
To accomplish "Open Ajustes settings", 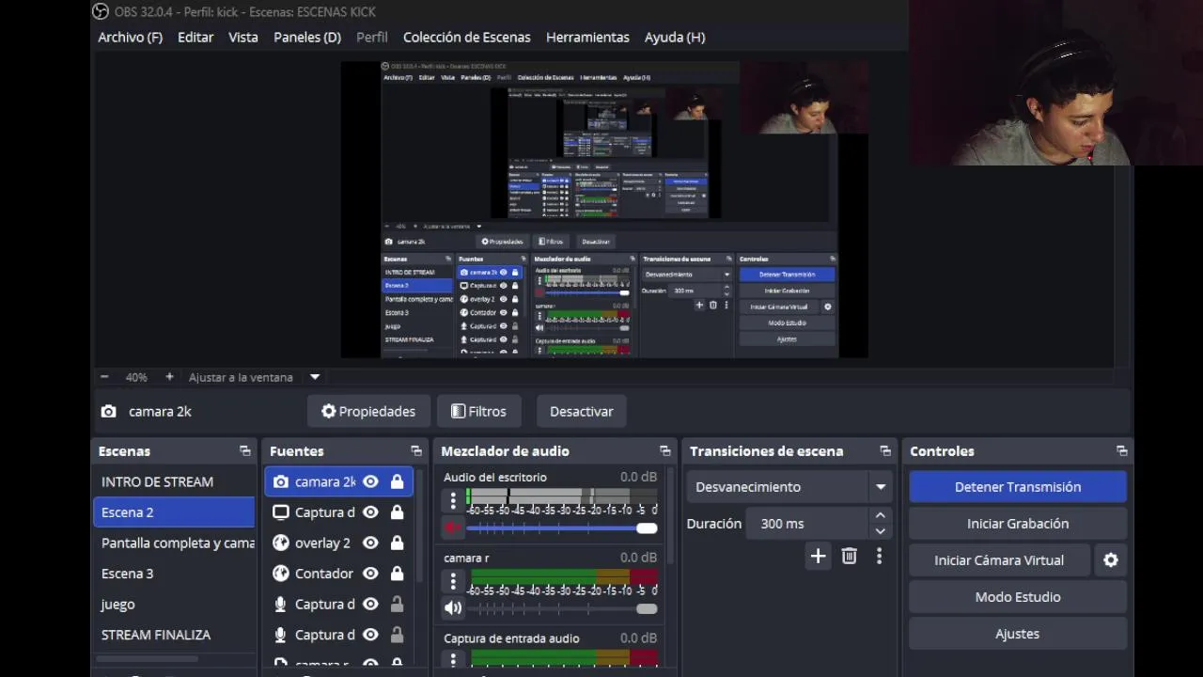I will click(1018, 634).
